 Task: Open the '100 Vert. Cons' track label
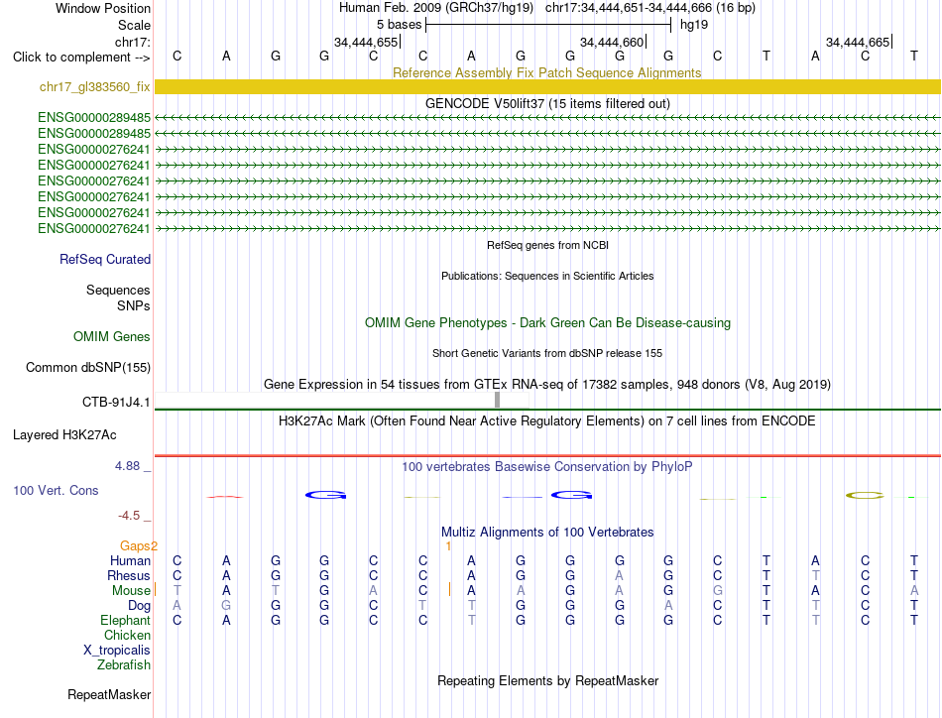click(56, 490)
